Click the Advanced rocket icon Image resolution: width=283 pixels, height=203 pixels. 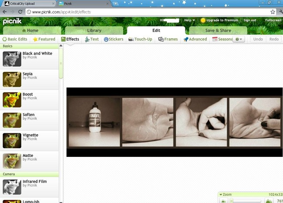186,39
